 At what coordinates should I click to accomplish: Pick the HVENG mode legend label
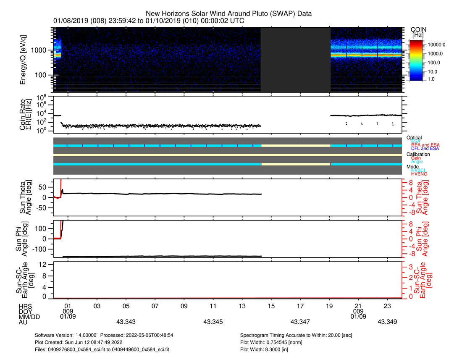[x=419, y=174]
